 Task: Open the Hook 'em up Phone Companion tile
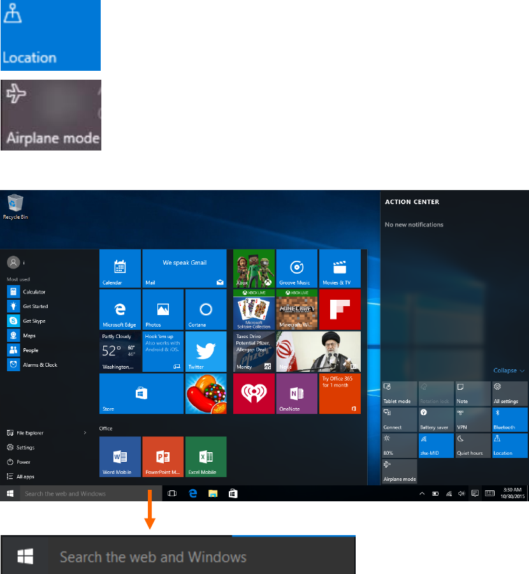pos(163,352)
